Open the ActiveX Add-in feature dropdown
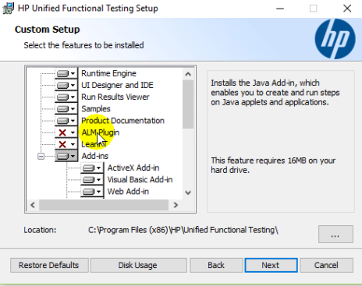The height and width of the screenshot is (286, 362). (x=92, y=168)
